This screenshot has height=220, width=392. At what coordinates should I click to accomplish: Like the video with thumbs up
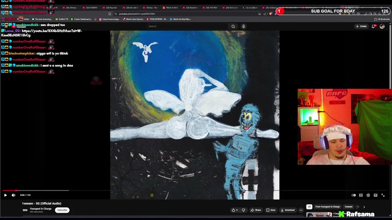click(x=235, y=210)
